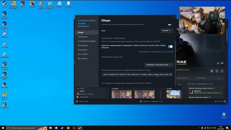Open the Steam desktop shortcut
The width and height of the screenshot is (231, 130).
tap(4, 4)
